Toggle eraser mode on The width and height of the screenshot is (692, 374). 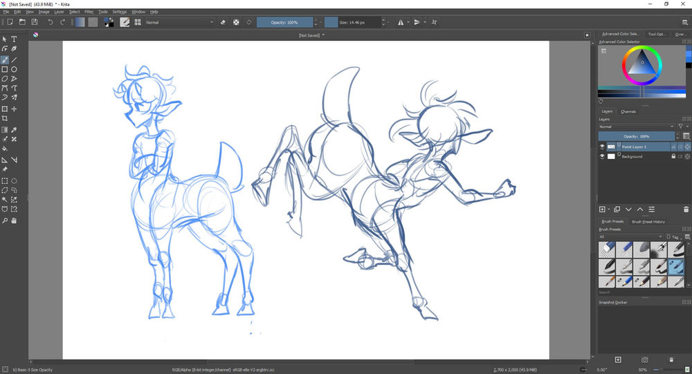coord(223,22)
